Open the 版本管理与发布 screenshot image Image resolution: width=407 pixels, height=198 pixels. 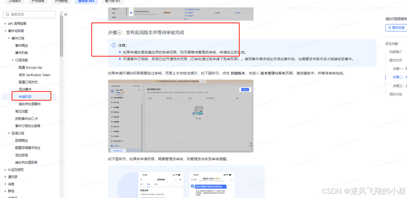(181, 116)
